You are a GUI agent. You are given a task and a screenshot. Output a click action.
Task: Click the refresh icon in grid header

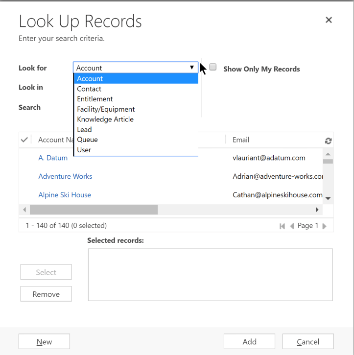tap(328, 141)
